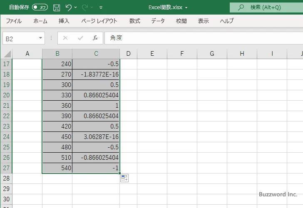This screenshot has width=303, height=208.
Task: Click the formula bar containing 角度
Action: (204, 38)
